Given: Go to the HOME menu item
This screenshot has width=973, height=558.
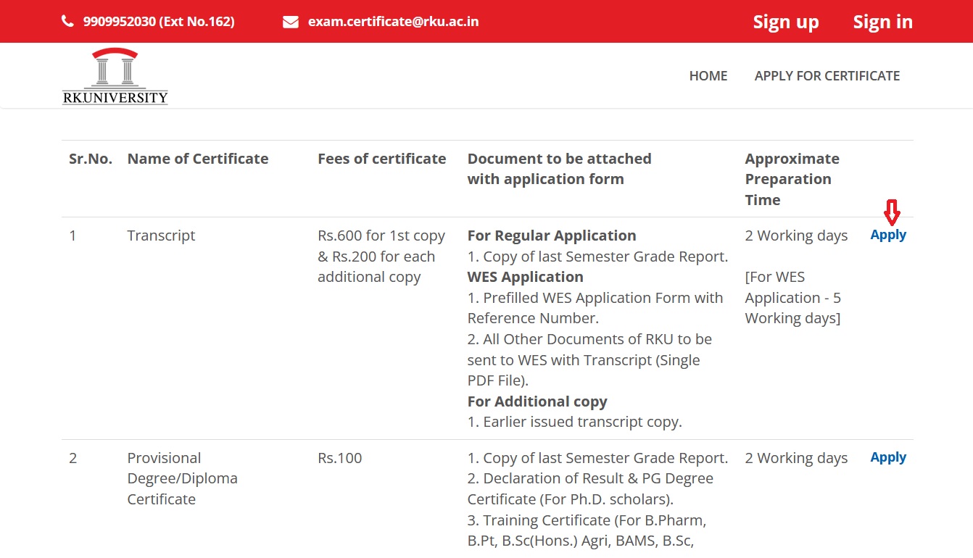Looking at the screenshot, I should 708,76.
